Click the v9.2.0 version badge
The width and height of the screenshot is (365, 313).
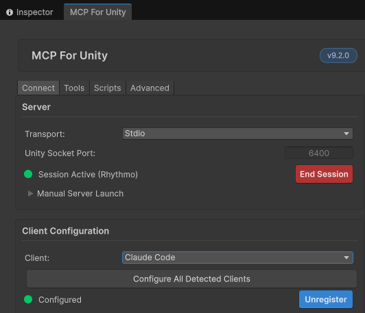point(338,55)
